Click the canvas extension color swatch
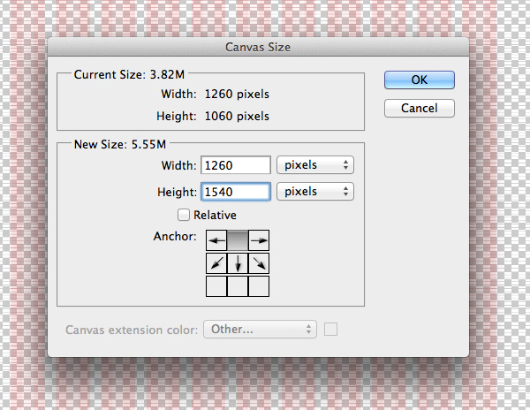Image resolution: width=530 pixels, height=410 pixels. (x=330, y=330)
